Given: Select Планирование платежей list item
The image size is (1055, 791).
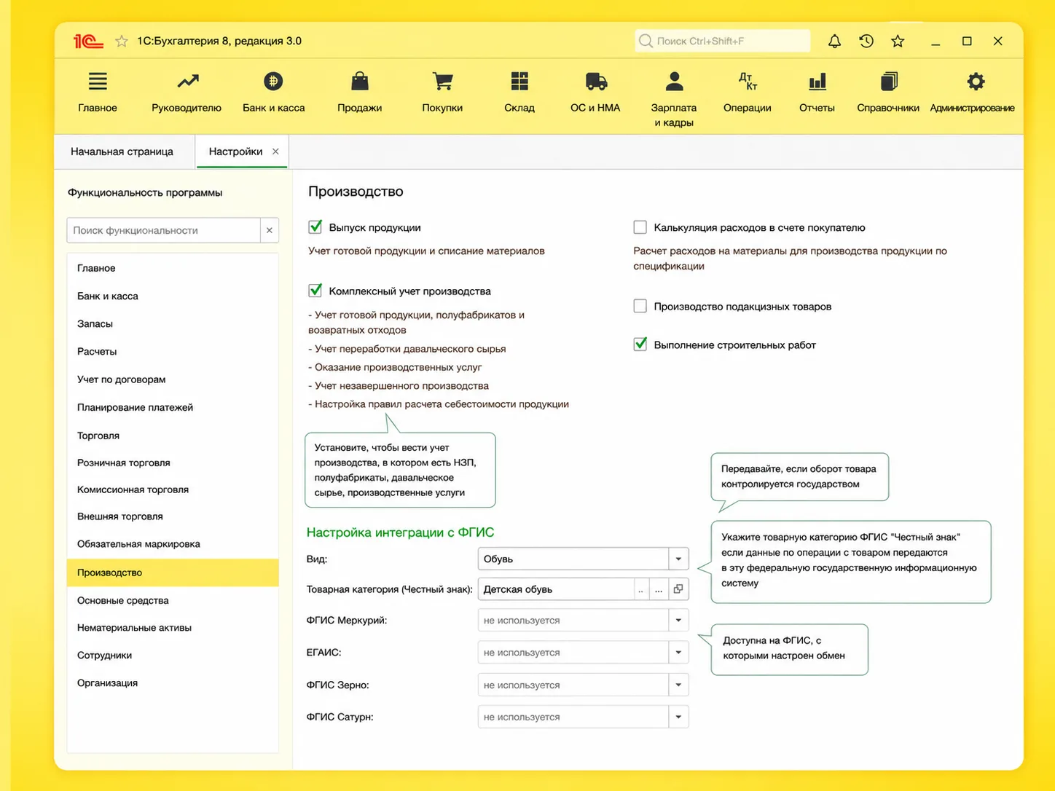Looking at the screenshot, I should click(x=173, y=407).
